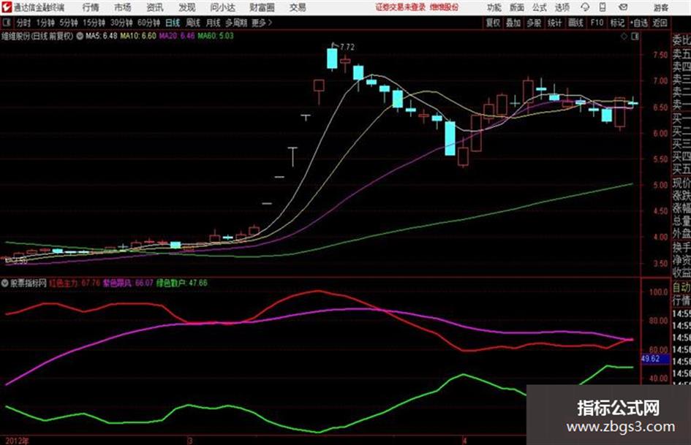Toggle the side panel icon left of 分时
The image size is (691, 445).
pyautogui.click(x=6, y=23)
